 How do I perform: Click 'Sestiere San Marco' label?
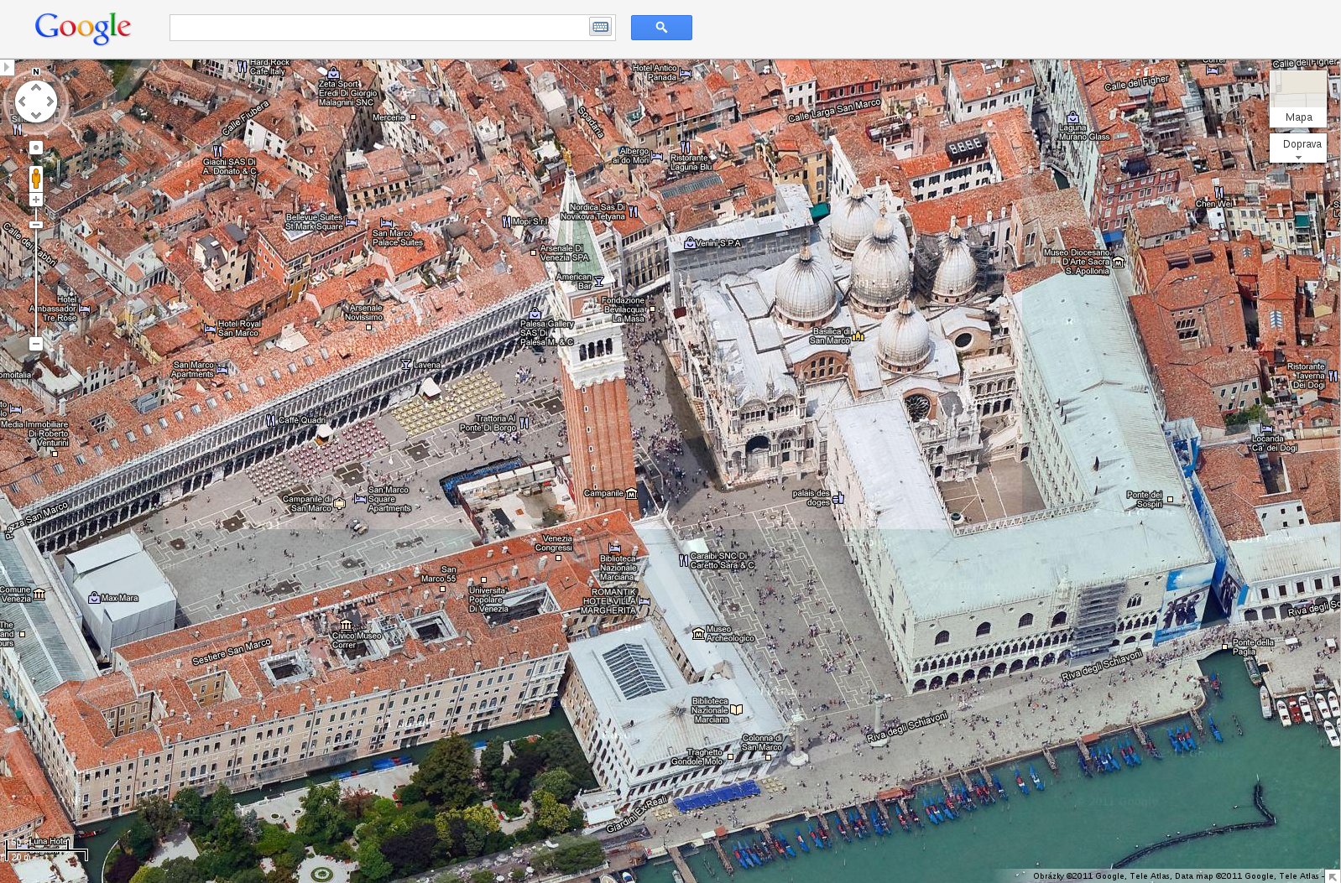(x=232, y=652)
